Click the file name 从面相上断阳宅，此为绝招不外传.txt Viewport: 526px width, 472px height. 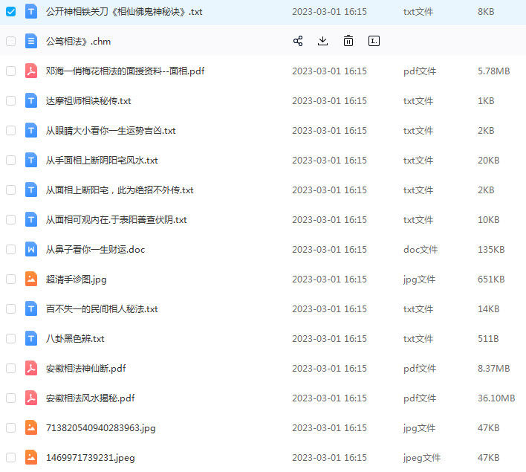(119, 190)
